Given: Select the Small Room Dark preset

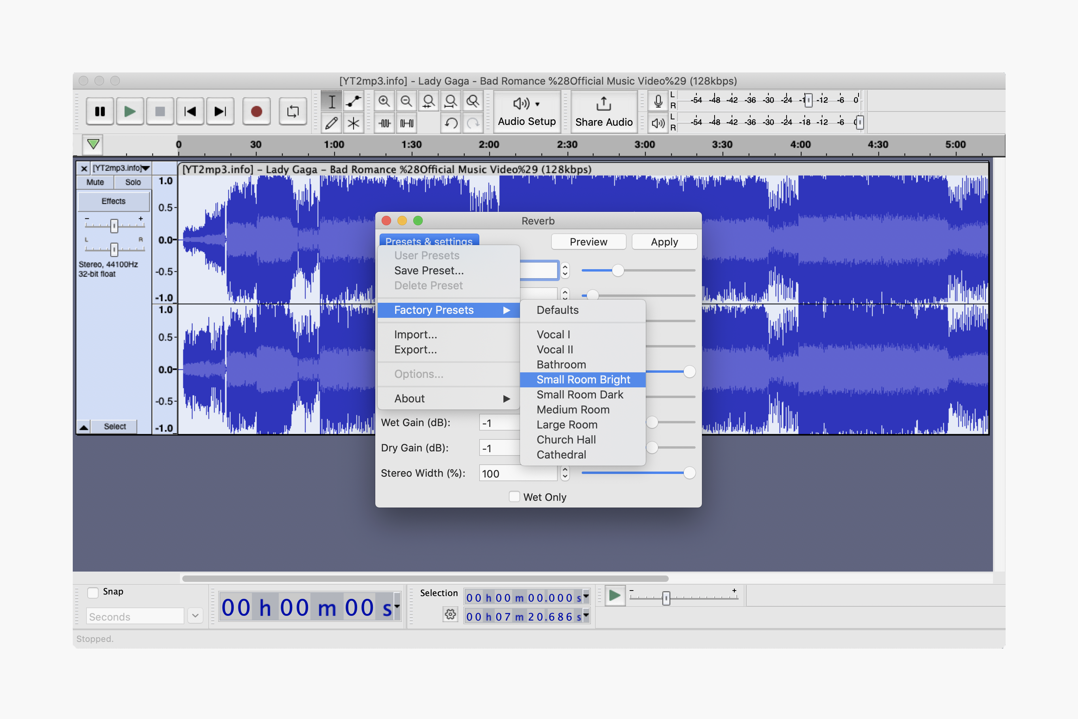Looking at the screenshot, I should point(582,395).
